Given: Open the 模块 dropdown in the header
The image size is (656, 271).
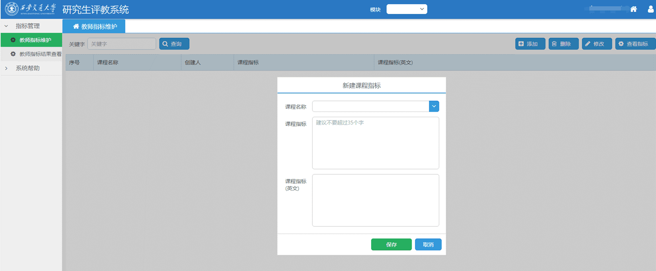Looking at the screenshot, I should point(406,9).
